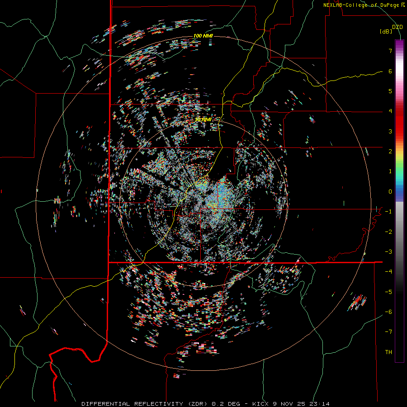
Task: Click the 4 value on the color scale
Action: click(x=390, y=111)
